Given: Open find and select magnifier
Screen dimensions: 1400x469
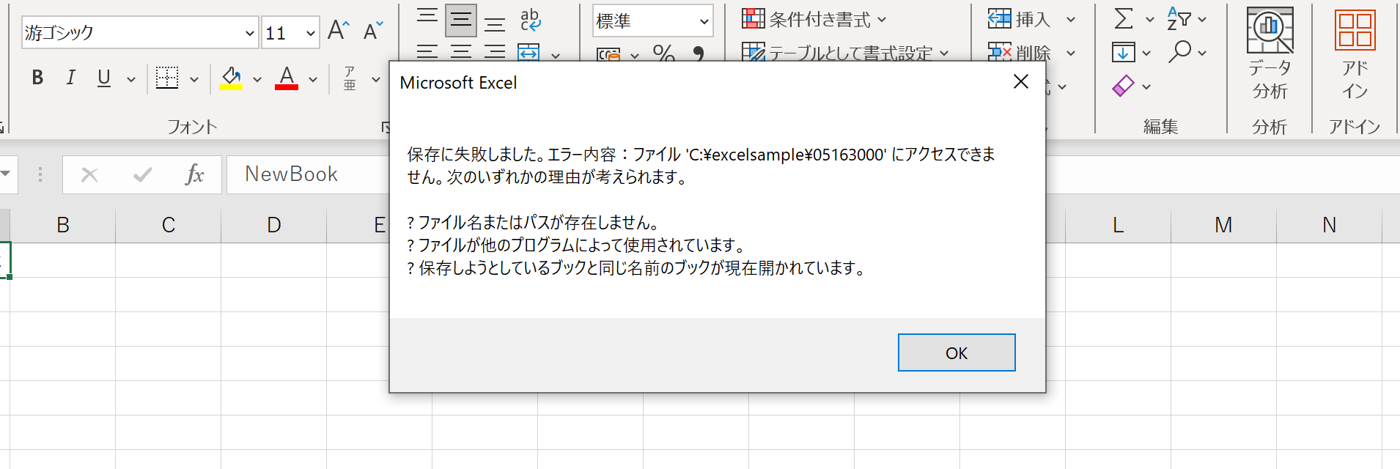Looking at the screenshot, I should pos(1179,52).
